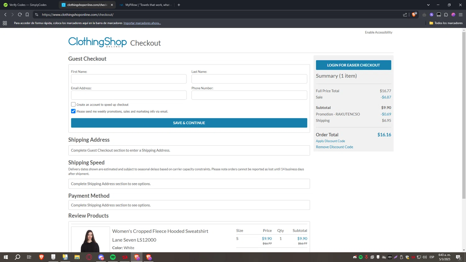This screenshot has width=466, height=262.
Task: Open Opera browser from taskbar
Action: 89,257
